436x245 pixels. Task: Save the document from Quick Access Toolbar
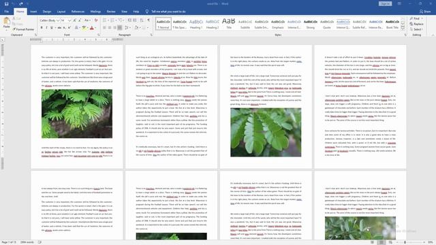(x=6, y=4)
